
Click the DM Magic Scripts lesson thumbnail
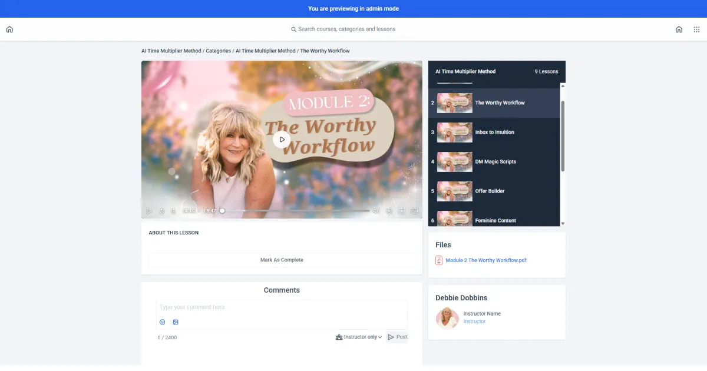click(454, 162)
